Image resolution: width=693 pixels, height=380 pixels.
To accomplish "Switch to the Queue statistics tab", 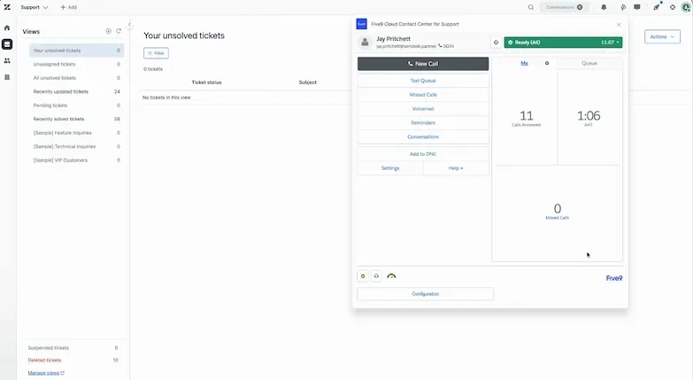I will coord(589,63).
